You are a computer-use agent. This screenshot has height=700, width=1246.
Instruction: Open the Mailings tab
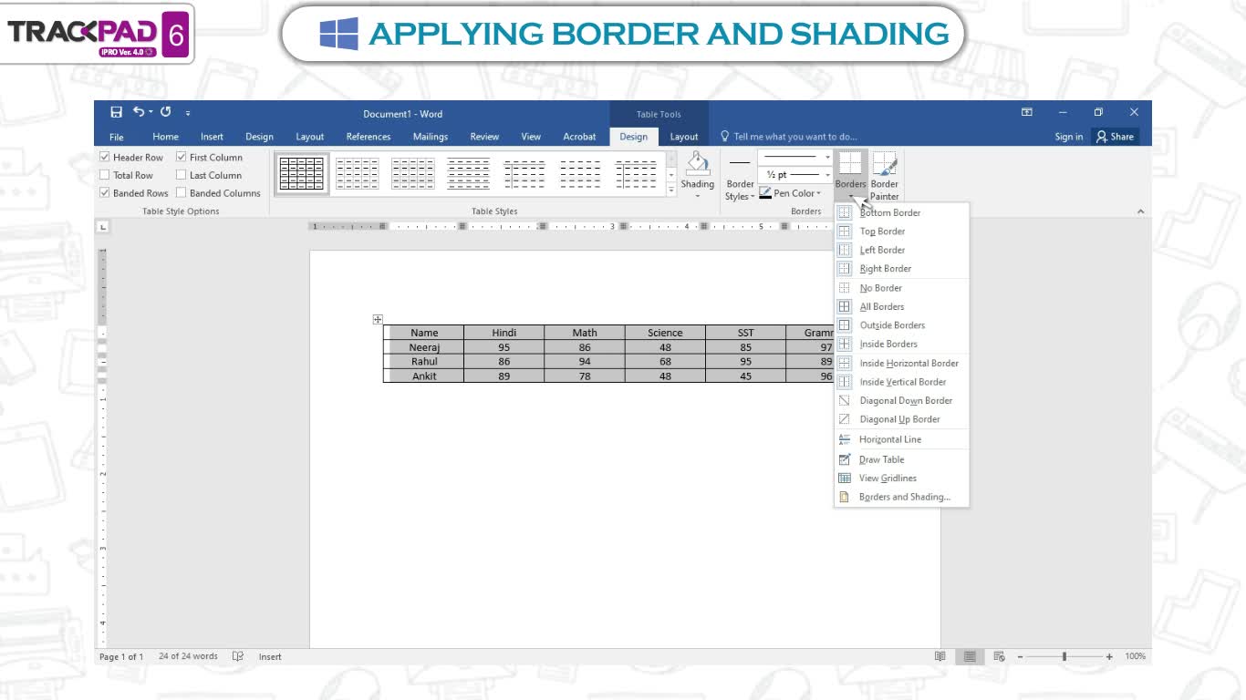point(431,137)
